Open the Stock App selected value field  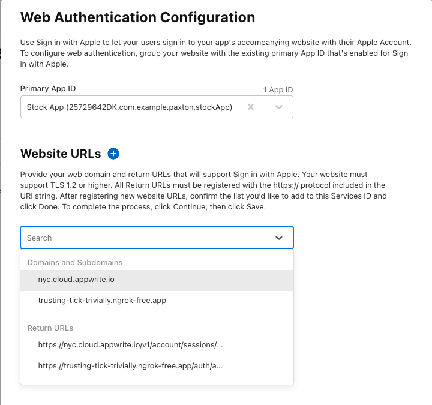click(130, 107)
